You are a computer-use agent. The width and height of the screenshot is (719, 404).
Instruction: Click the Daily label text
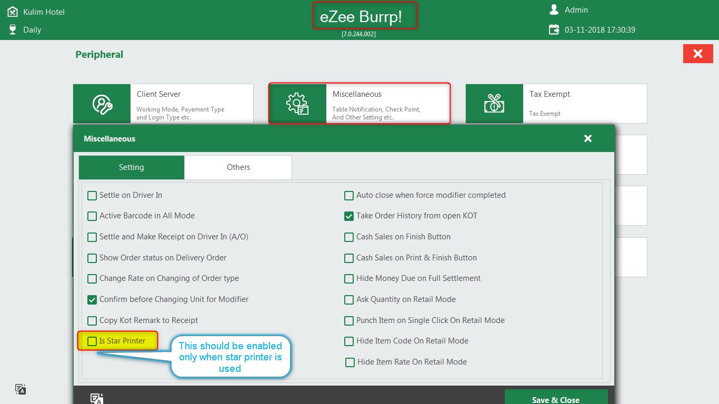click(32, 30)
